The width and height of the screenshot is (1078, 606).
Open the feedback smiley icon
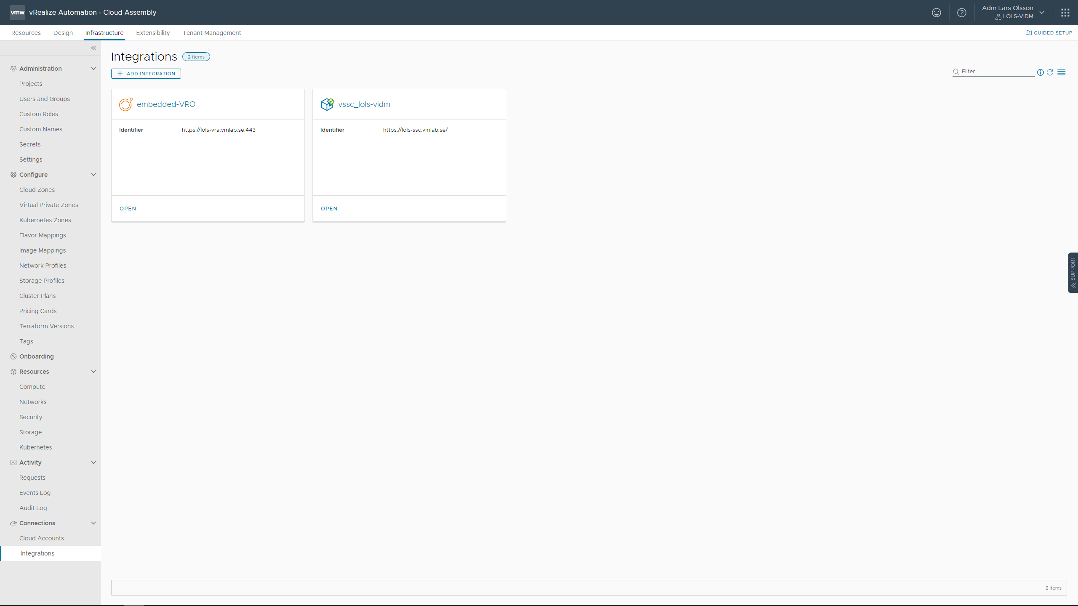pos(936,13)
